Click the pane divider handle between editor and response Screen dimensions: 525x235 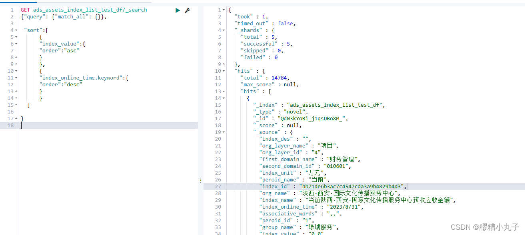[x=201, y=181]
